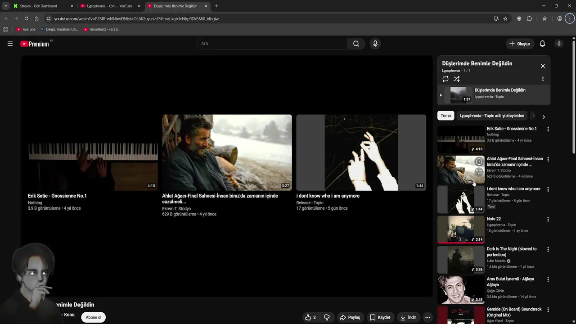Click Kaydet save button
This screenshot has width=576, height=324.
point(380,317)
